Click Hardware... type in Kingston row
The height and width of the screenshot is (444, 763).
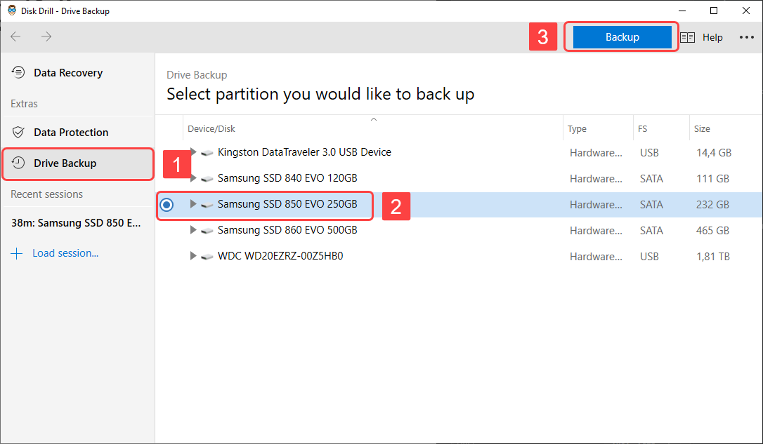[596, 153]
